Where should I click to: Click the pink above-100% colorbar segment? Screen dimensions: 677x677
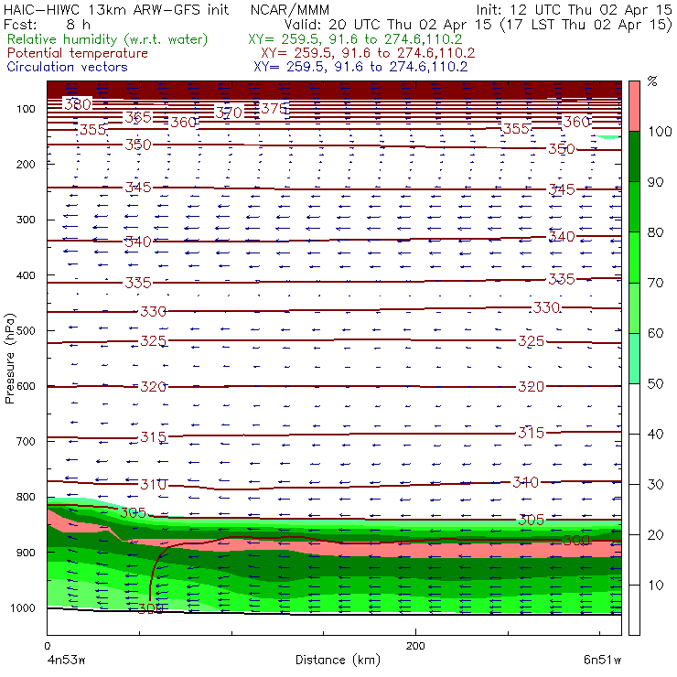tap(634, 106)
